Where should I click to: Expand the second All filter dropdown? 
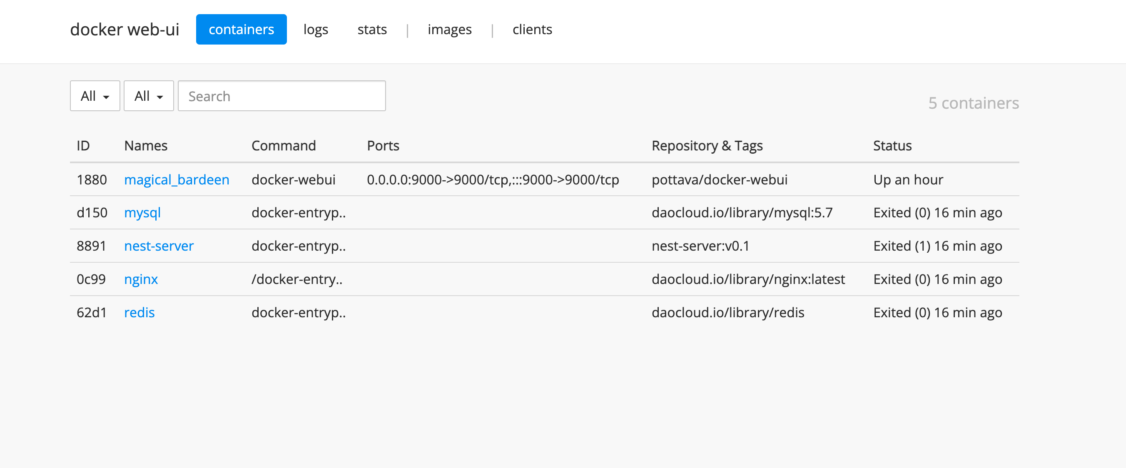click(x=149, y=96)
